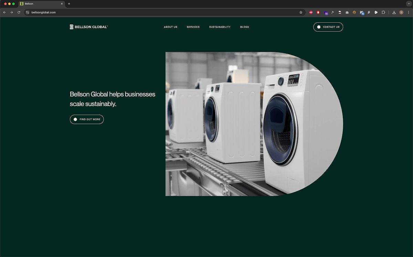The width and height of the screenshot is (413, 257).
Task: Open the window extension with blue star
Action: tap(362, 13)
